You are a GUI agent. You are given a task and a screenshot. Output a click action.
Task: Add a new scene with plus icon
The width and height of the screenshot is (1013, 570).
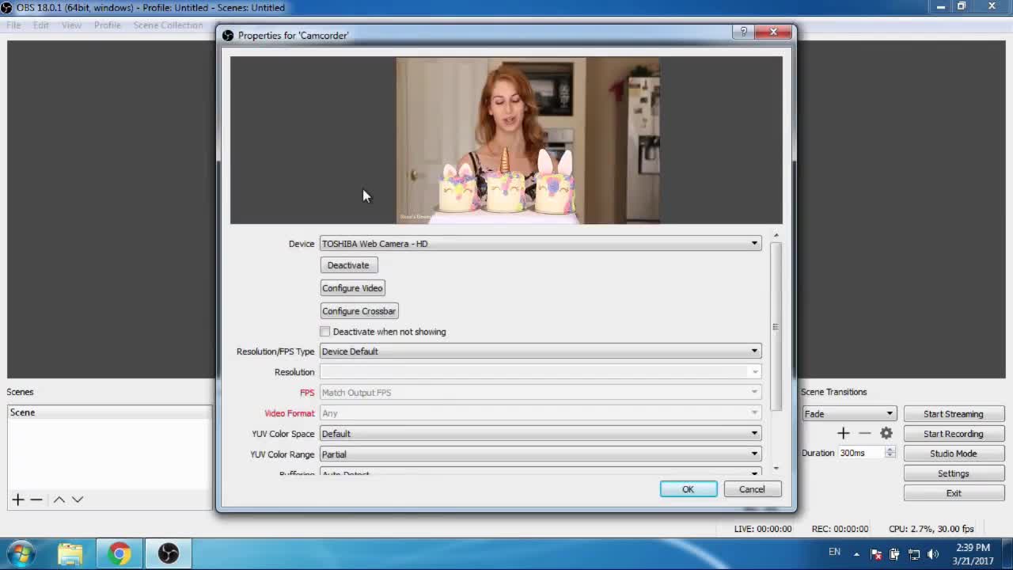pyautogui.click(x=17, y=500)
